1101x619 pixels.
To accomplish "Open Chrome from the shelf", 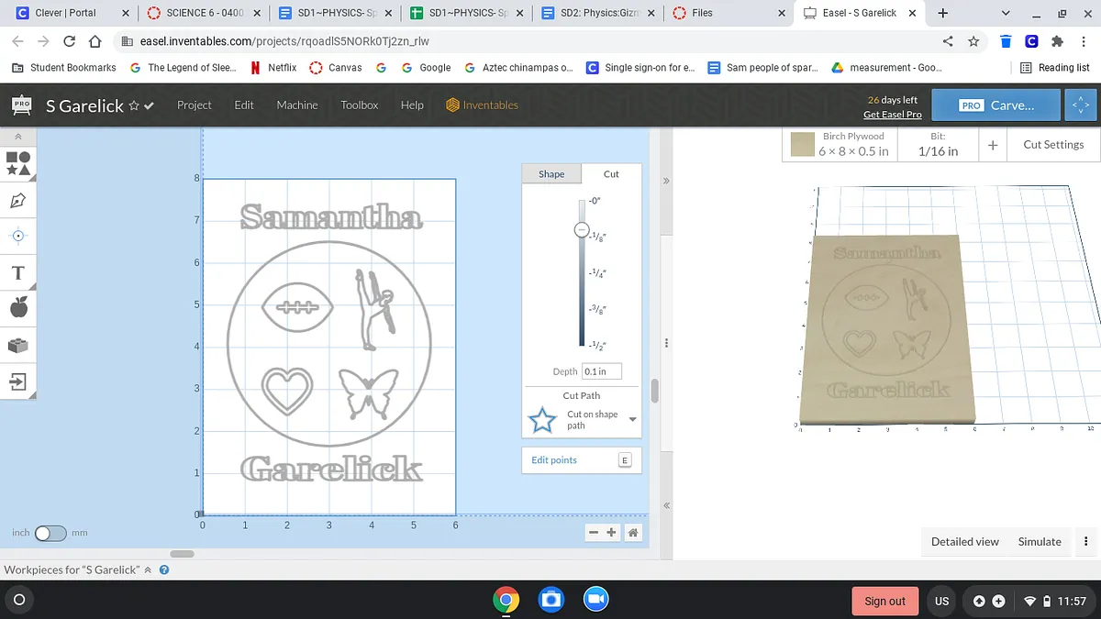I will 505,601.
